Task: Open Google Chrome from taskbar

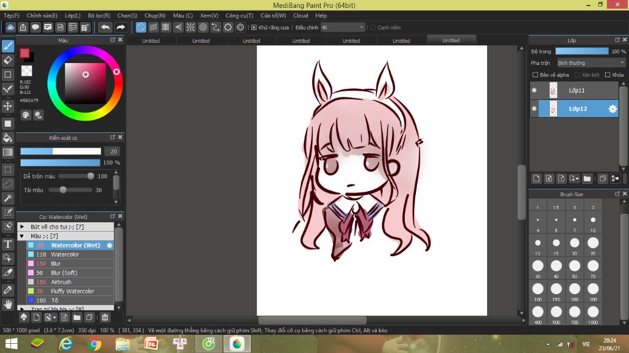Action: click(94, 344)
